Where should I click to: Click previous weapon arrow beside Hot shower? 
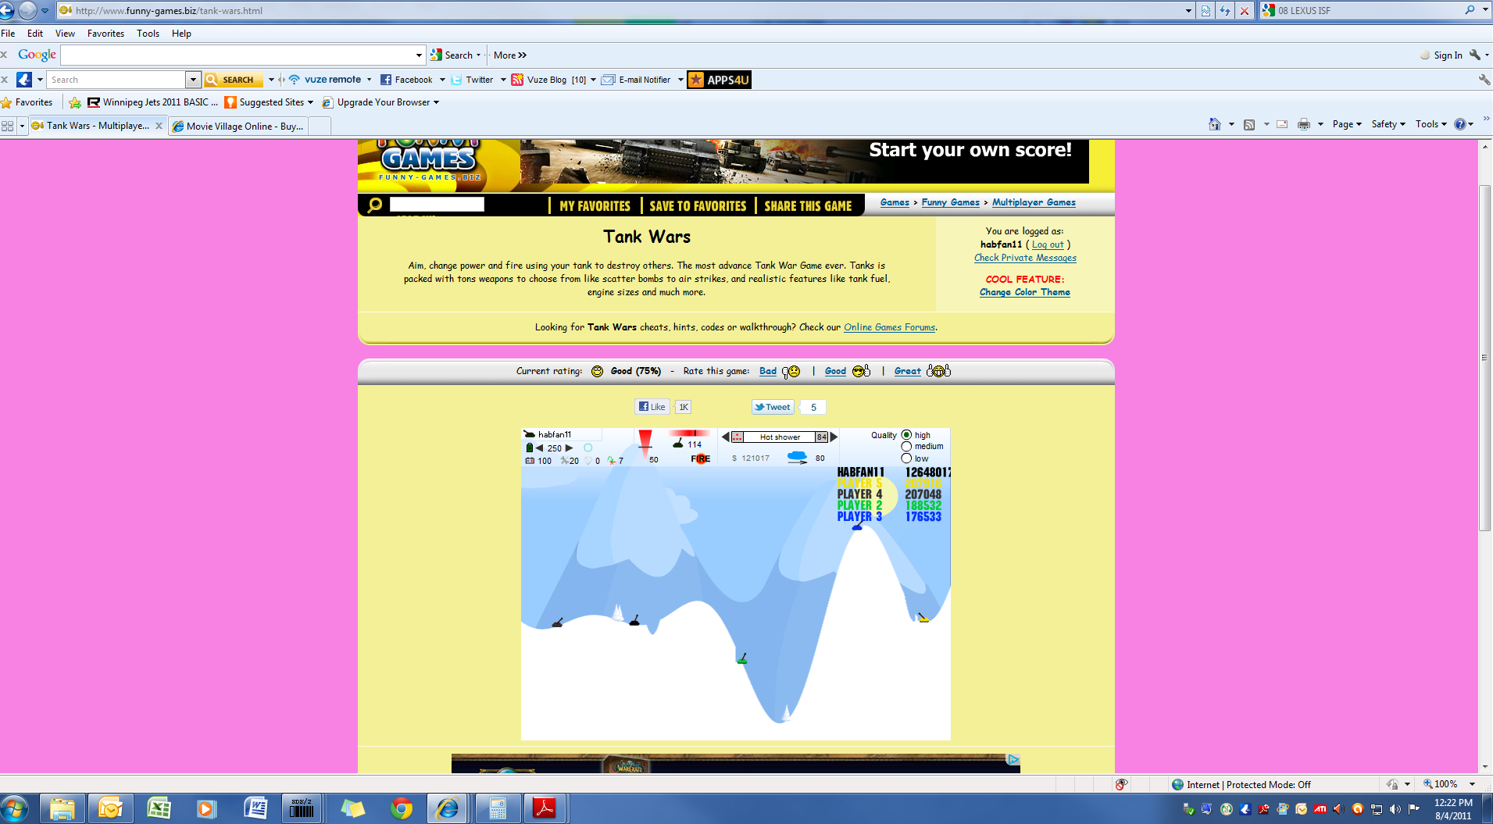(725, 437)
